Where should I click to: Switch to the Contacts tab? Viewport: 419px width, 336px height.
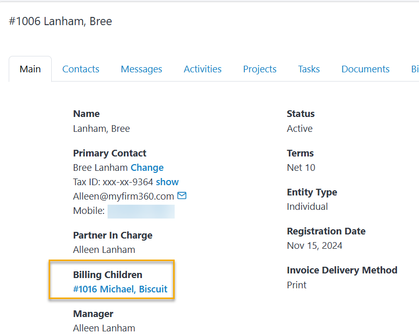(80, 69)
